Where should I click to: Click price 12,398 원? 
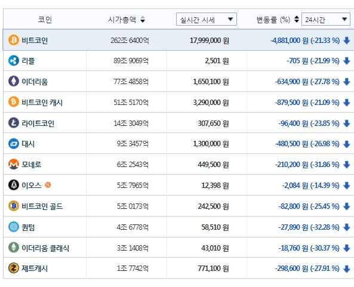(215, 186)
